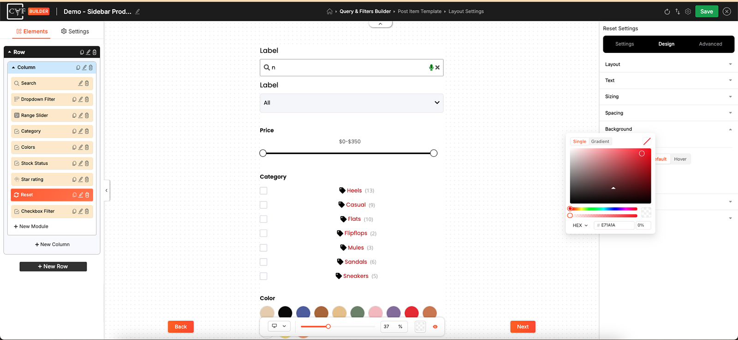The height and width of the screenshot is (340, 738).
Task: Open the import/export arrows icon in header
Action: [678, 12]
